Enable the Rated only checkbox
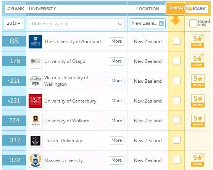213x170 pixels. 193,23
